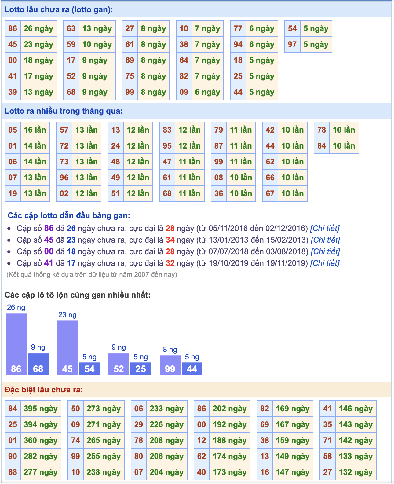This screenshot has width=394, height=484.
Task: Select the '204 ngày' special prize cell
Action: tap(167, 472)
